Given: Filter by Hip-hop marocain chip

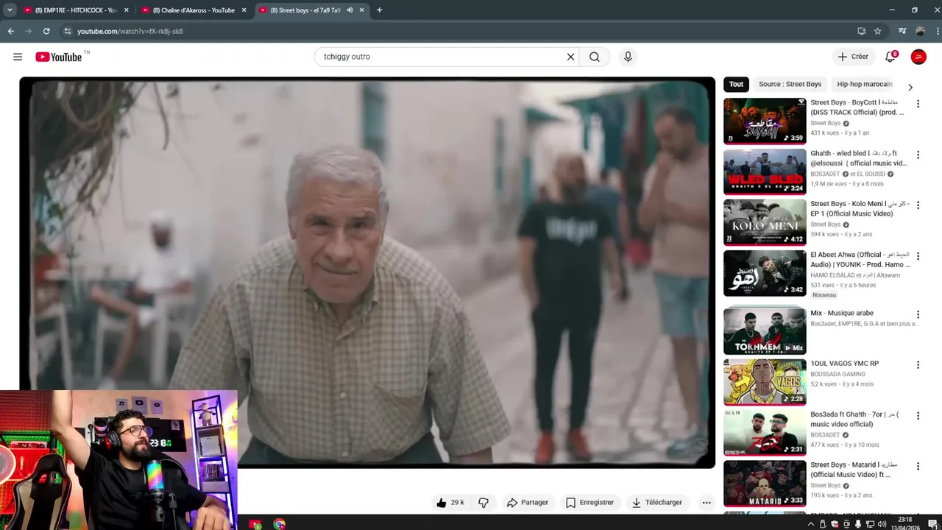Looking at the screenshot, I should [x=864, y=84].
